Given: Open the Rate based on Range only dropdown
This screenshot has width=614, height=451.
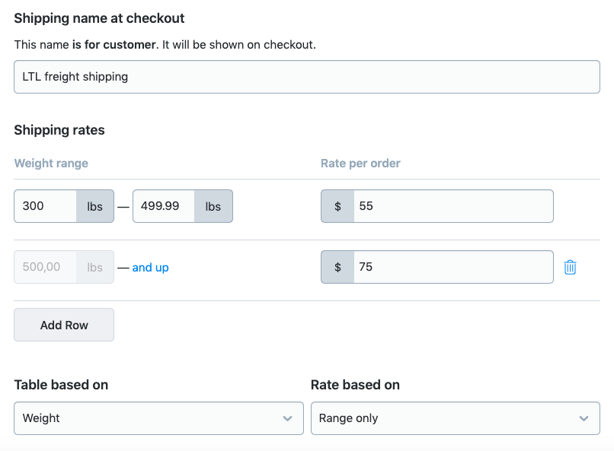Looking at the screenshot, I should pyautogui.click(x=455, y=418).
